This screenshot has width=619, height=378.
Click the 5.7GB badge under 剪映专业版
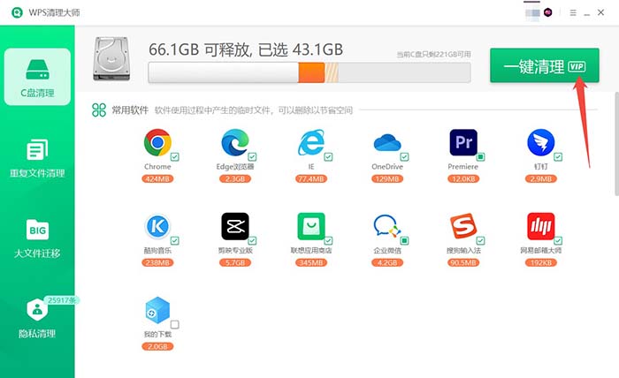(x=235, y=262)
